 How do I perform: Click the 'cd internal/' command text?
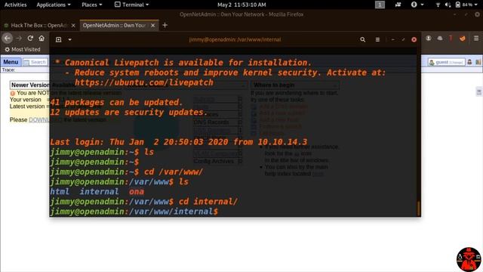(208, 202)
